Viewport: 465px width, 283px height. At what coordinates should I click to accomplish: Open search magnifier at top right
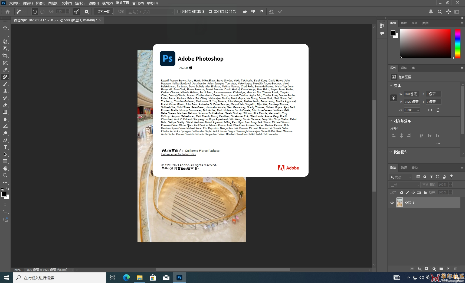[x=440, y=12]
